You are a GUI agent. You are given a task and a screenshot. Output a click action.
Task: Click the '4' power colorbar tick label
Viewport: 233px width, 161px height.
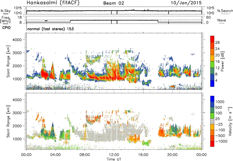216,80
